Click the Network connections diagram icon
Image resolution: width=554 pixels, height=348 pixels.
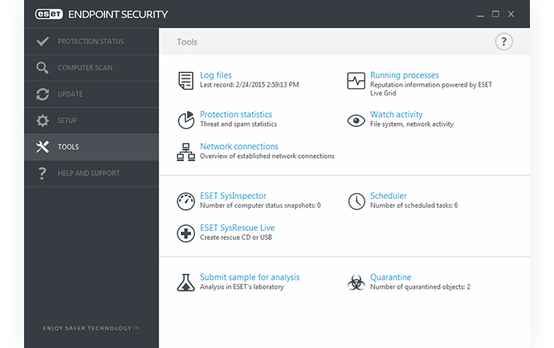click(185, 152)
